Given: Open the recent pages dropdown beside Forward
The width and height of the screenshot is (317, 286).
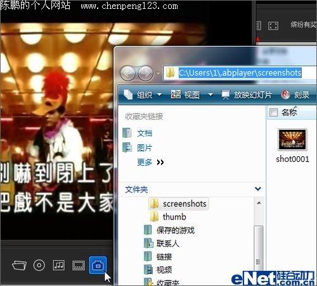Looking at the screenshot, I should pos(158,73).
